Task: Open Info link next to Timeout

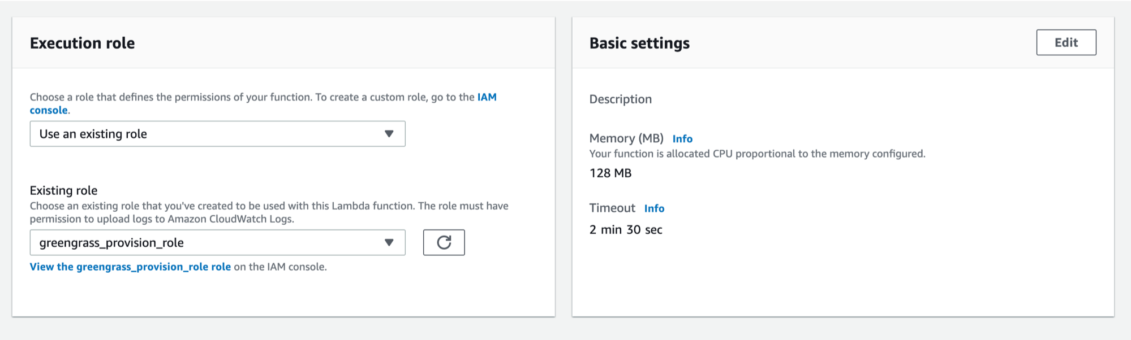Action: point(654,208)
